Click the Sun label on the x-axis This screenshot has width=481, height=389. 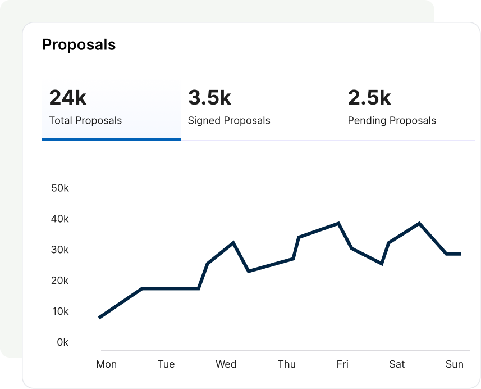(455, 364)
